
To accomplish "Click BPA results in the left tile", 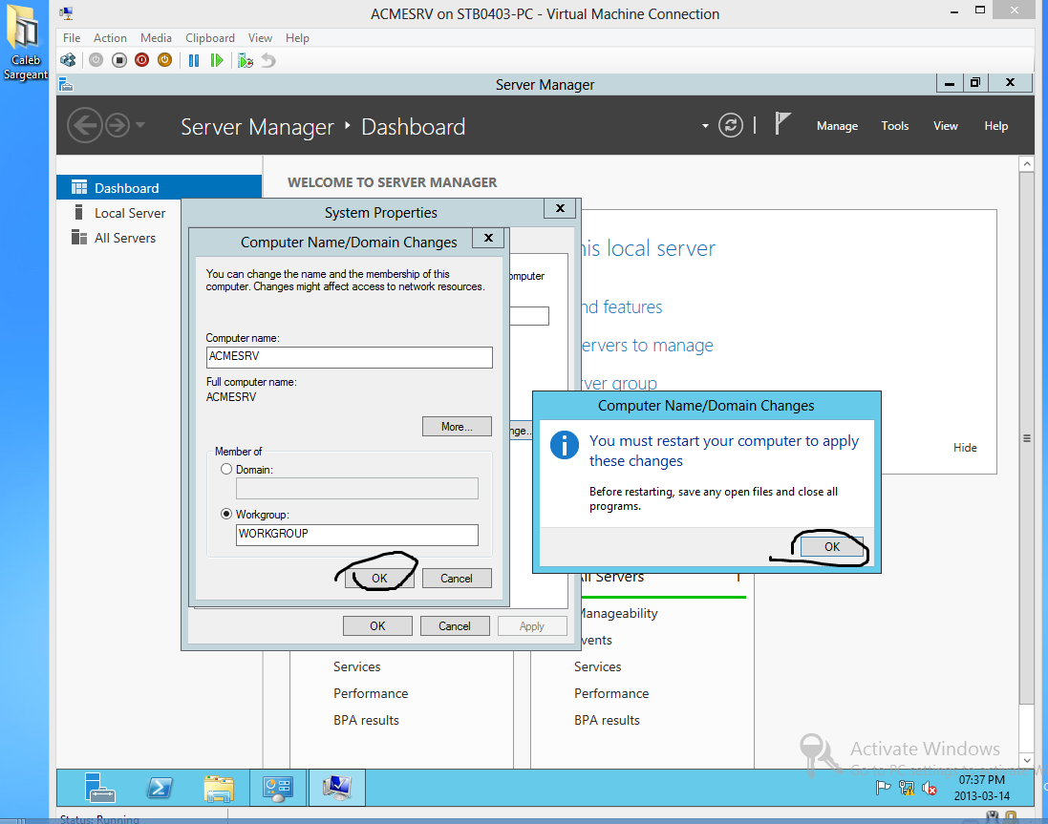I will pyautogui.click(x=366, y=721).
